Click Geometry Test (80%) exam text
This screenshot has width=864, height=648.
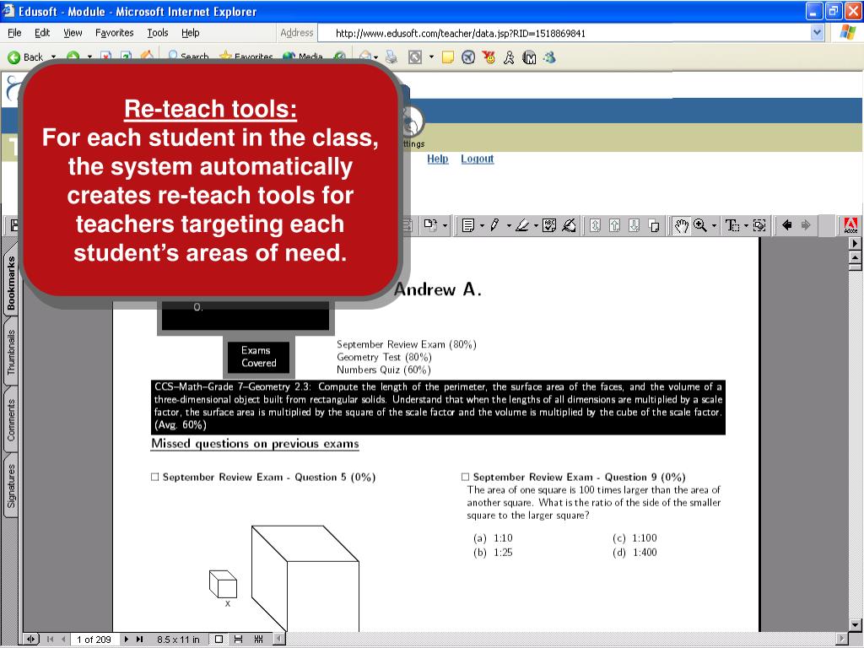point(384,357)
